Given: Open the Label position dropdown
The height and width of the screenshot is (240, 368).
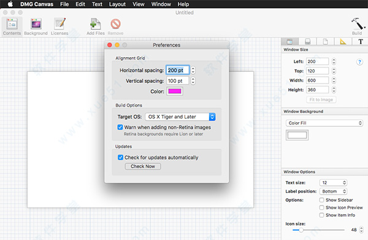Looking at the screenshot, I should click(x=333, y=191).
